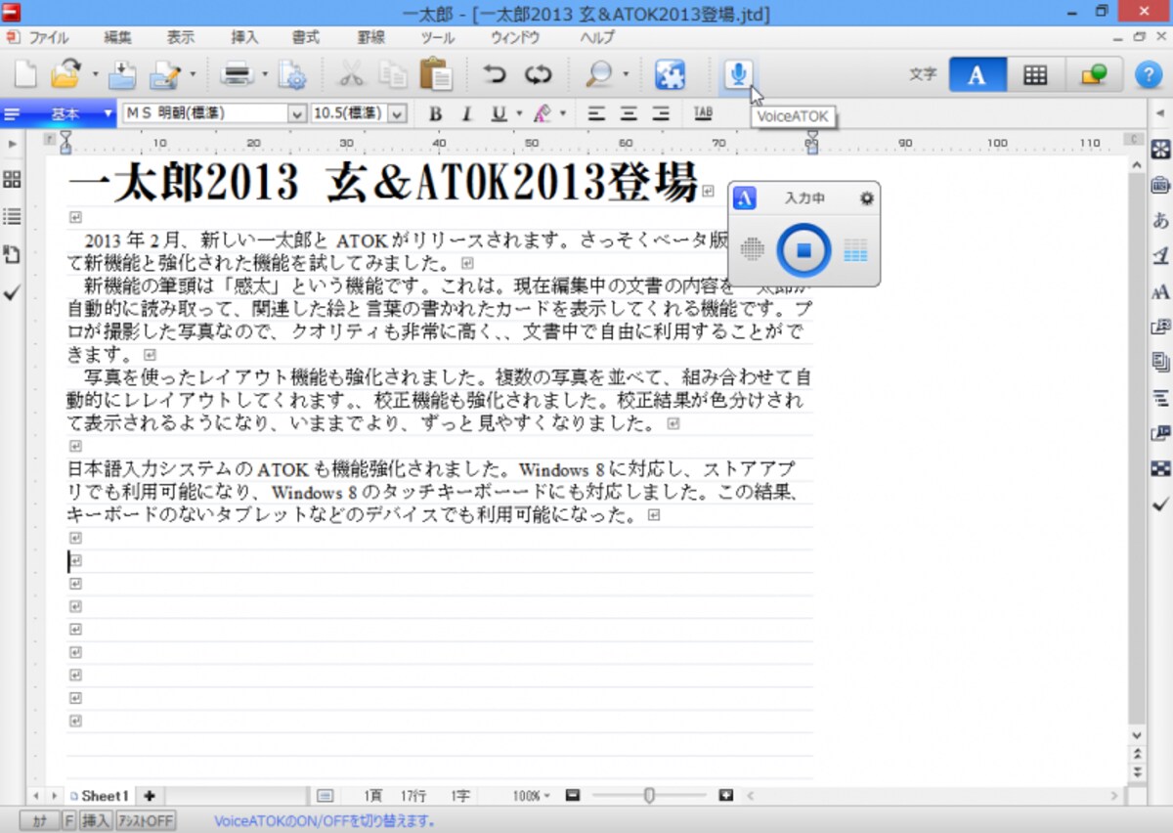Open VoiceATOK settings gear in the floating panel

866,198
